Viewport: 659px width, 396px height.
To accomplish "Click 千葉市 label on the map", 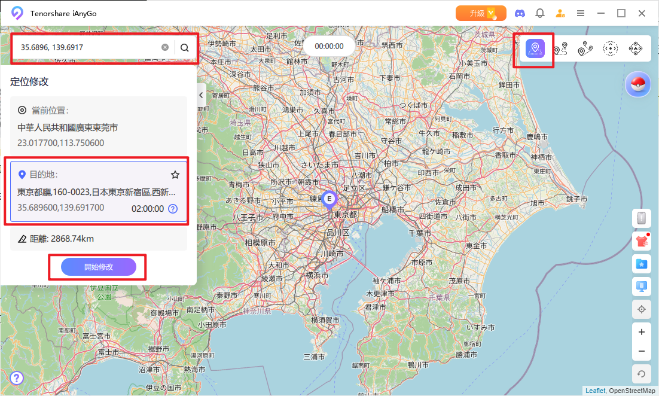I will click(x=419, y=233).
